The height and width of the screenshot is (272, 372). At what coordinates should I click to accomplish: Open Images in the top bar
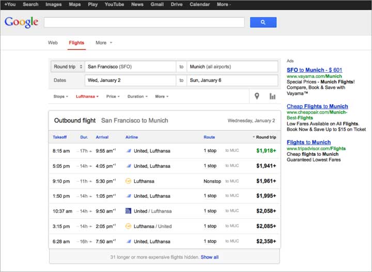[x=53, y=4]
